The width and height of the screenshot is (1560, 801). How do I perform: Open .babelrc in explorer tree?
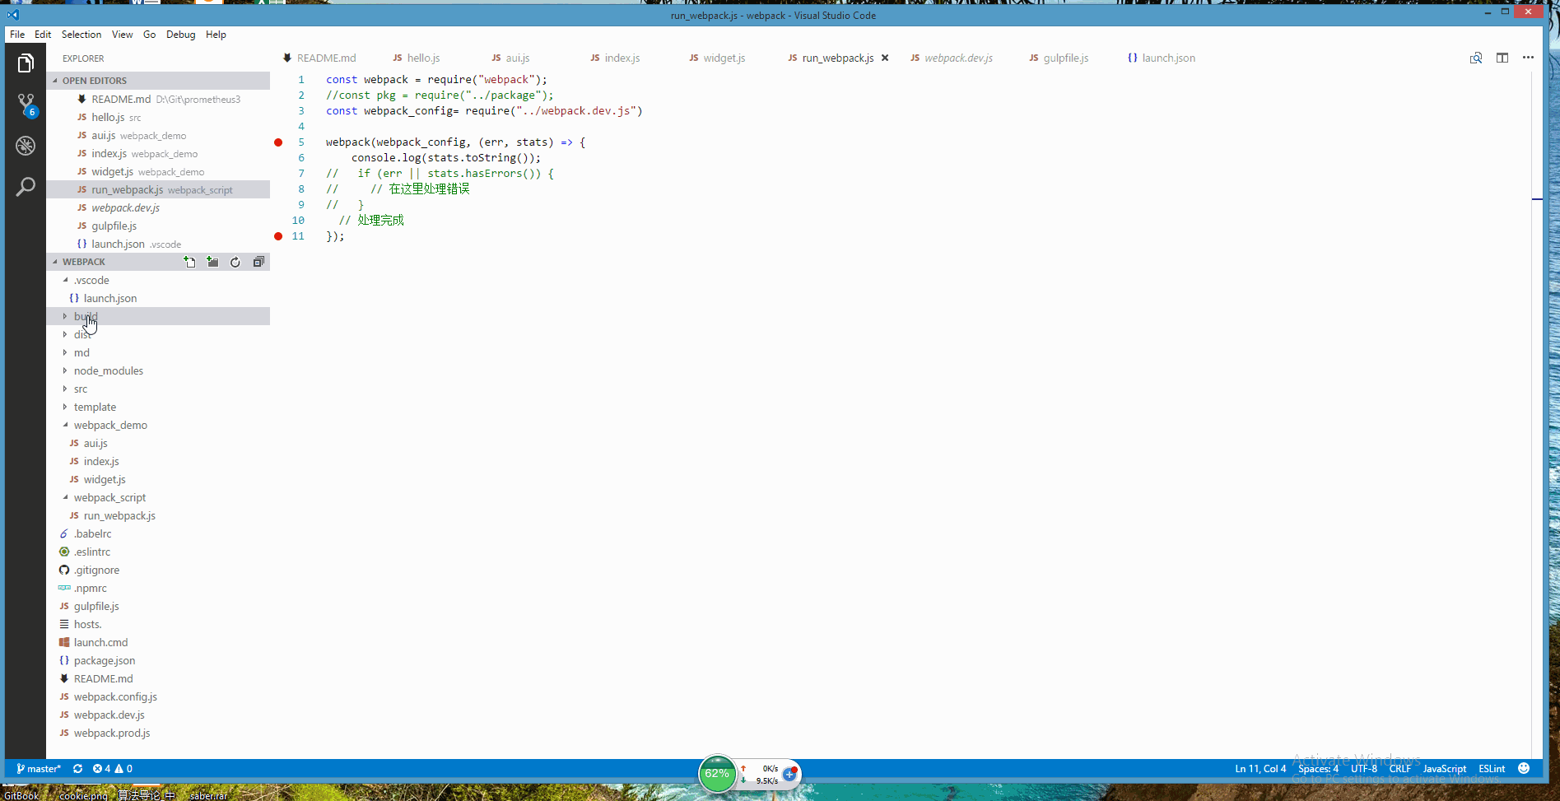coord(158,533)
